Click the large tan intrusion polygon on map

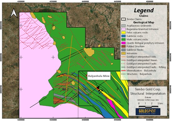pyautogui.click(x=89, y=52)
